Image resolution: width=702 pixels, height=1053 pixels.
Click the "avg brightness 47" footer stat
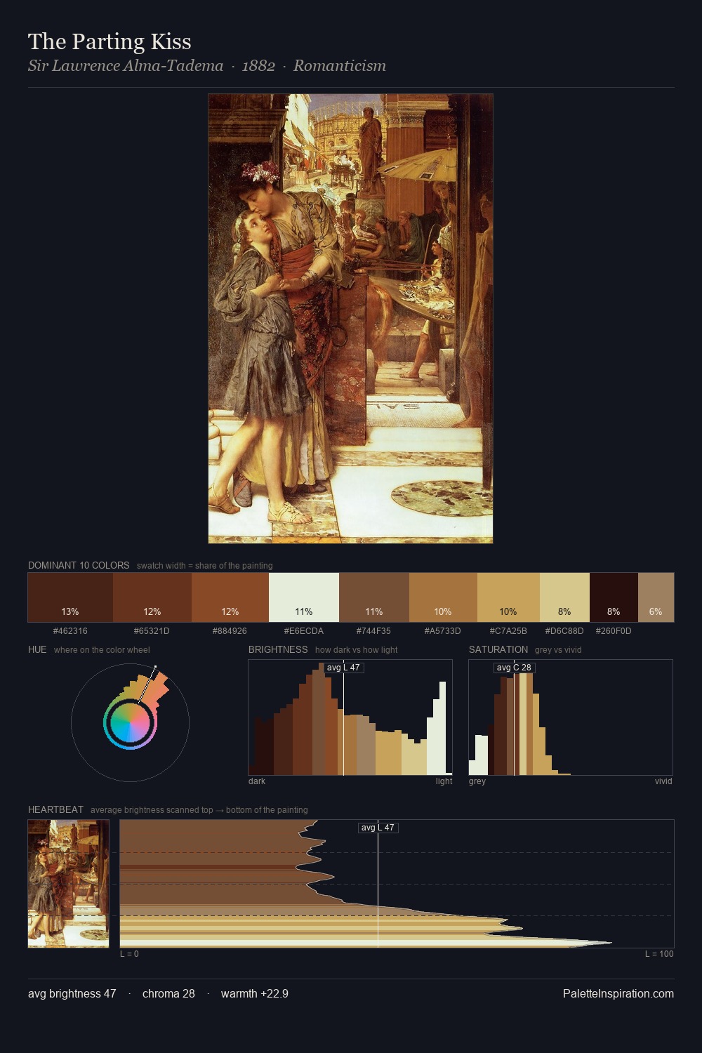pyautogui.click(x=72, y=993)
